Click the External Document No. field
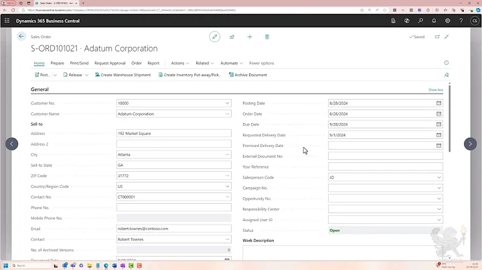The width and height of the screenshot is (482, 270). tap(385, 156)
